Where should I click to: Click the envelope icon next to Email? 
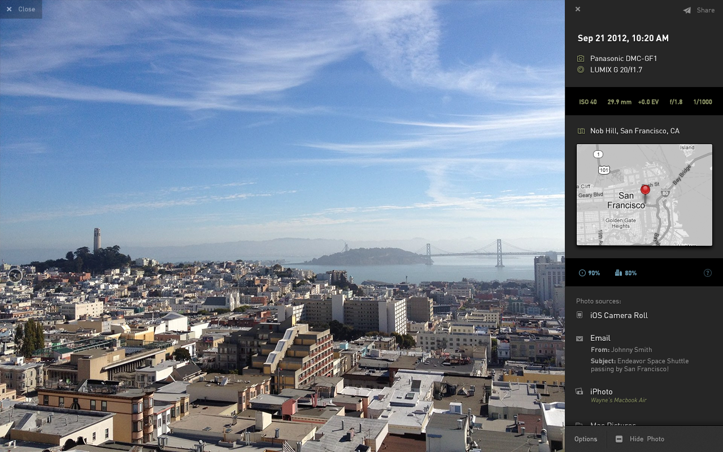[580, 338]
